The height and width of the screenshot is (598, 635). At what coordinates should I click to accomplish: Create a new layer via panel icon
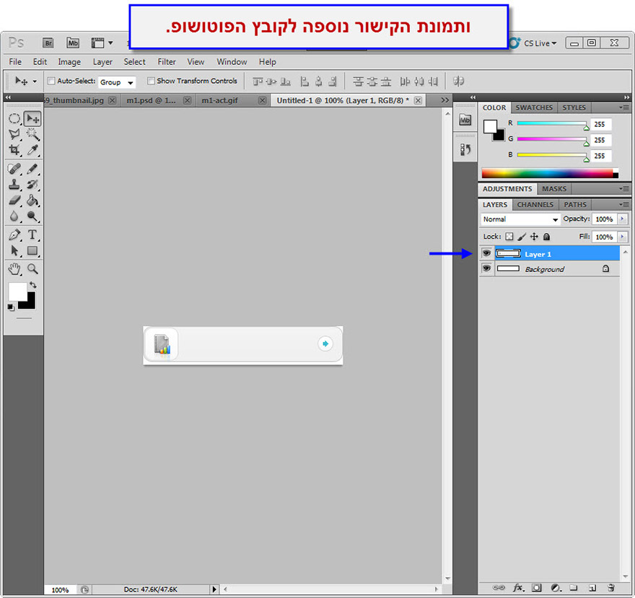(592, 587)
